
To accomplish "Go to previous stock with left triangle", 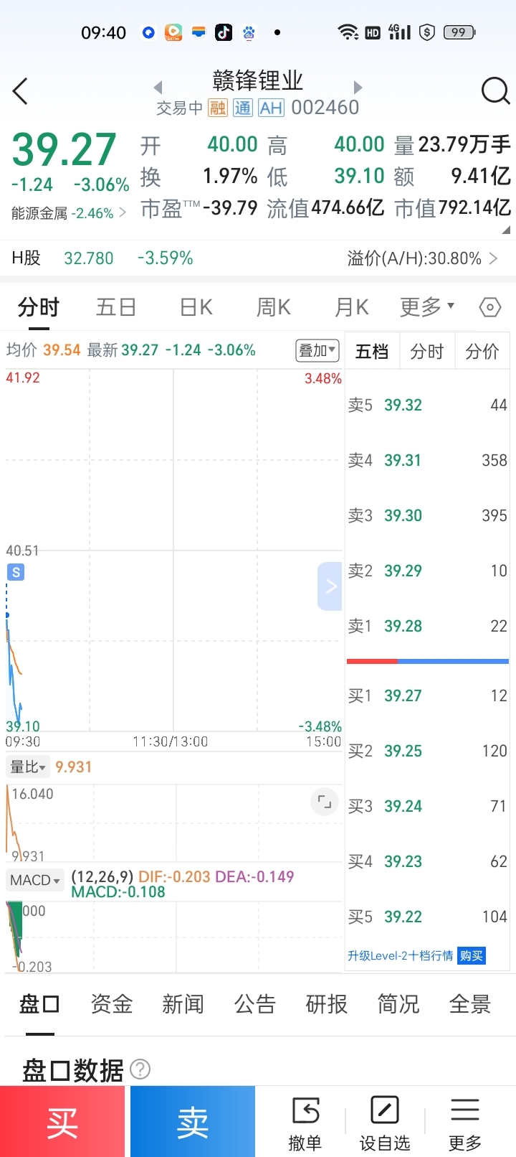I will click(158, 88).
